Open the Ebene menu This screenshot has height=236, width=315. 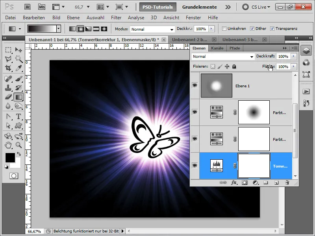pyautogui.click(x=73, y=18)
